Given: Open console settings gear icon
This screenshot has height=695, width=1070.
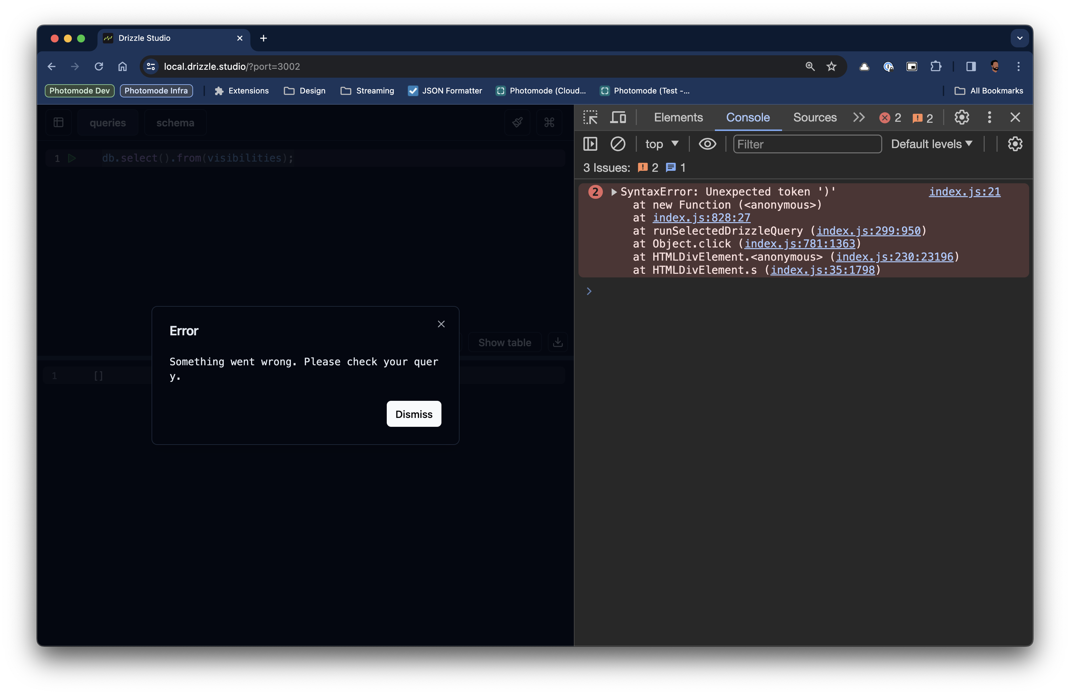Looking at the screenshot, I should coord(1015,144).
